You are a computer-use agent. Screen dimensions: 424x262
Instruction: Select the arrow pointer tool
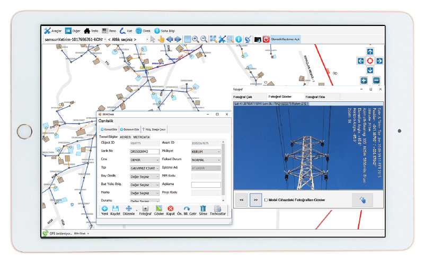coord(153,40)
